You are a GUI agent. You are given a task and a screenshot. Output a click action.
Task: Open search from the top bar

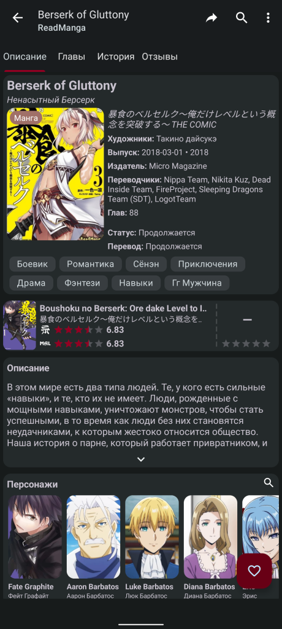coord(242,18)
